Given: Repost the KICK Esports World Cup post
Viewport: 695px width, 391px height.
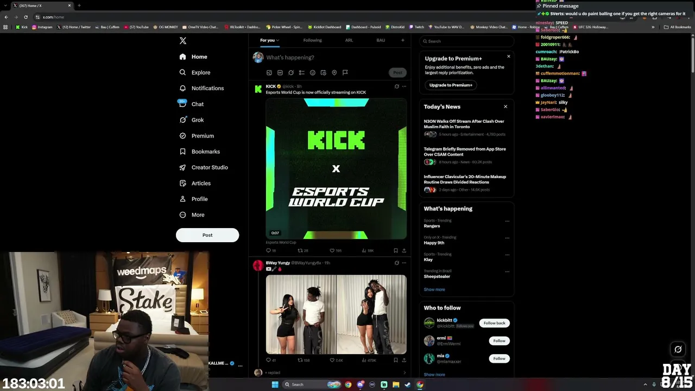Looking at the screenshot, I should [303, 250].
